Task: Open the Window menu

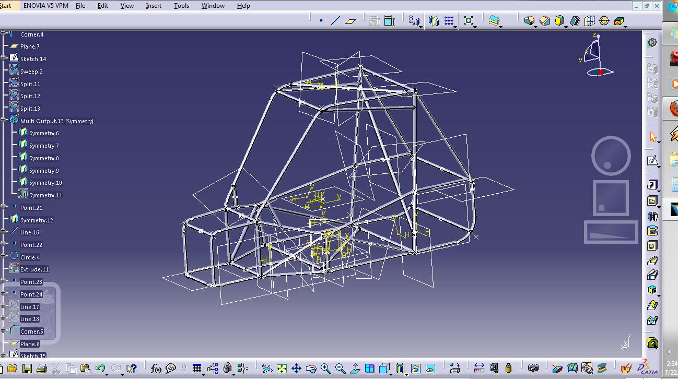Action: pos(213,6)
